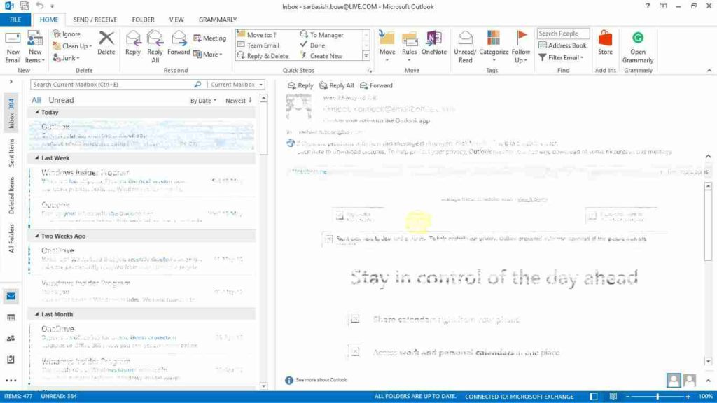Toggle Newest sort order
Viewport: 717px width, 403px height.
[x=238, y=101]
